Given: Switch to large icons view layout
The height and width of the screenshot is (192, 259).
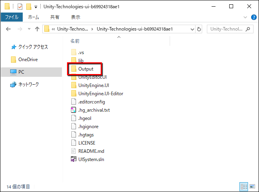Looking at the screenshot, I should click(252, 187).
